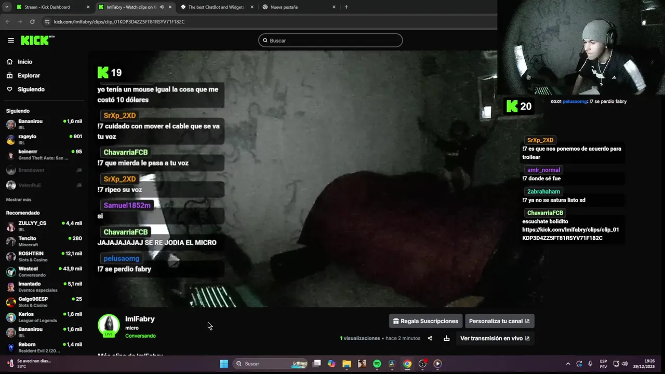Open Galgo96ESP recommended channel
The height and width of the screenshot is (374, 665).
(x=44, y=302)
